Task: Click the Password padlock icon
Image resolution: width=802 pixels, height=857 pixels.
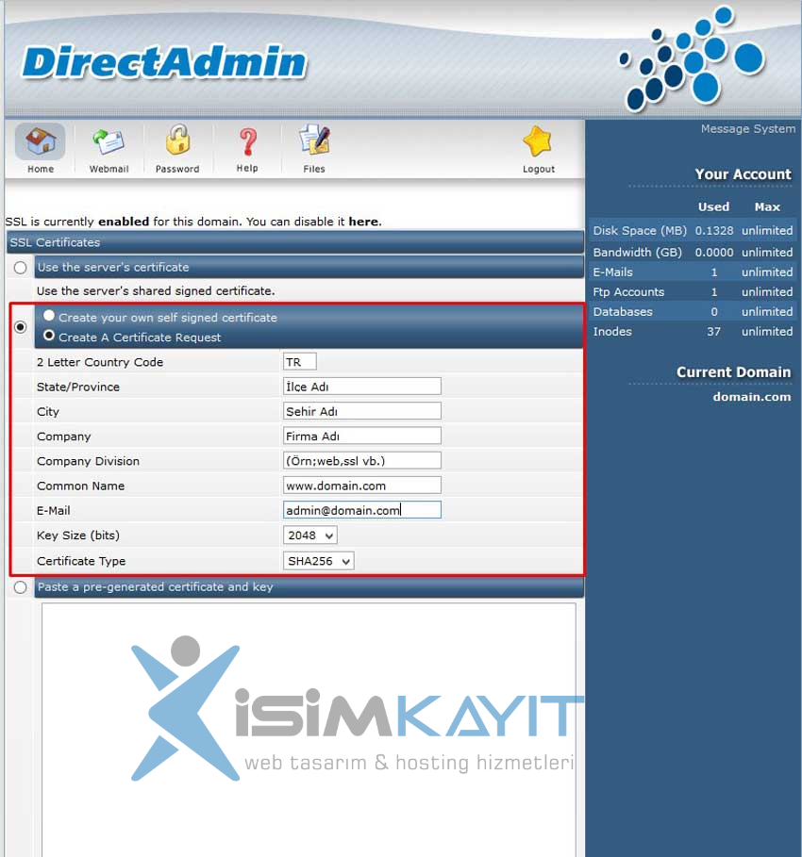Action: [x=177, y=140]
